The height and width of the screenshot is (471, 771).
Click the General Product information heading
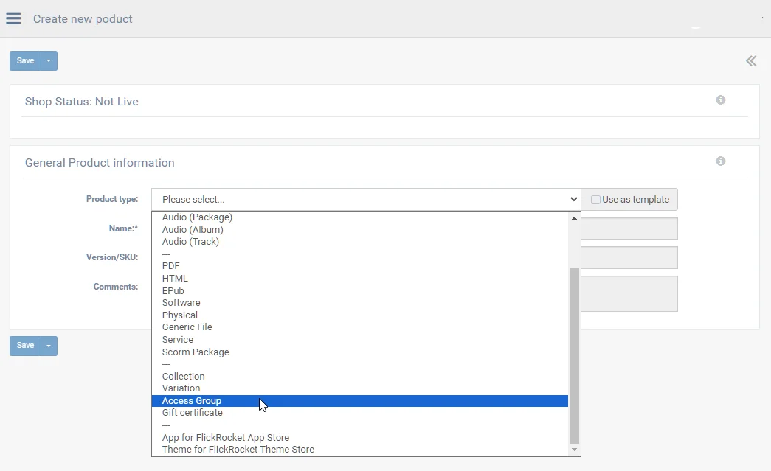coord(100,163)
